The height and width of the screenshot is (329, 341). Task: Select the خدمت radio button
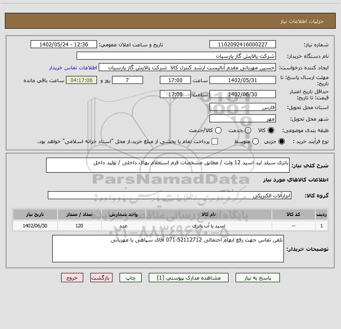(248, 130)
